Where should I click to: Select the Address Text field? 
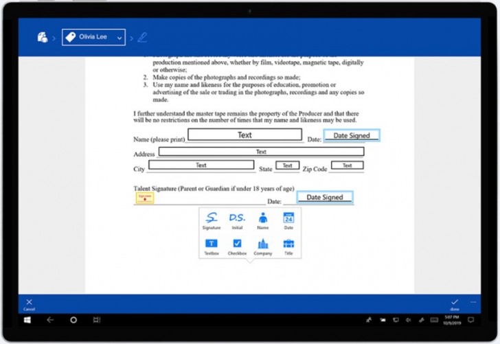[261, 152]
